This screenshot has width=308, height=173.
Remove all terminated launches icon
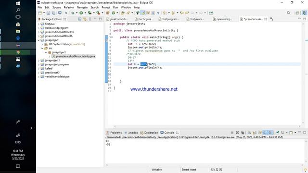click(243, 133)
